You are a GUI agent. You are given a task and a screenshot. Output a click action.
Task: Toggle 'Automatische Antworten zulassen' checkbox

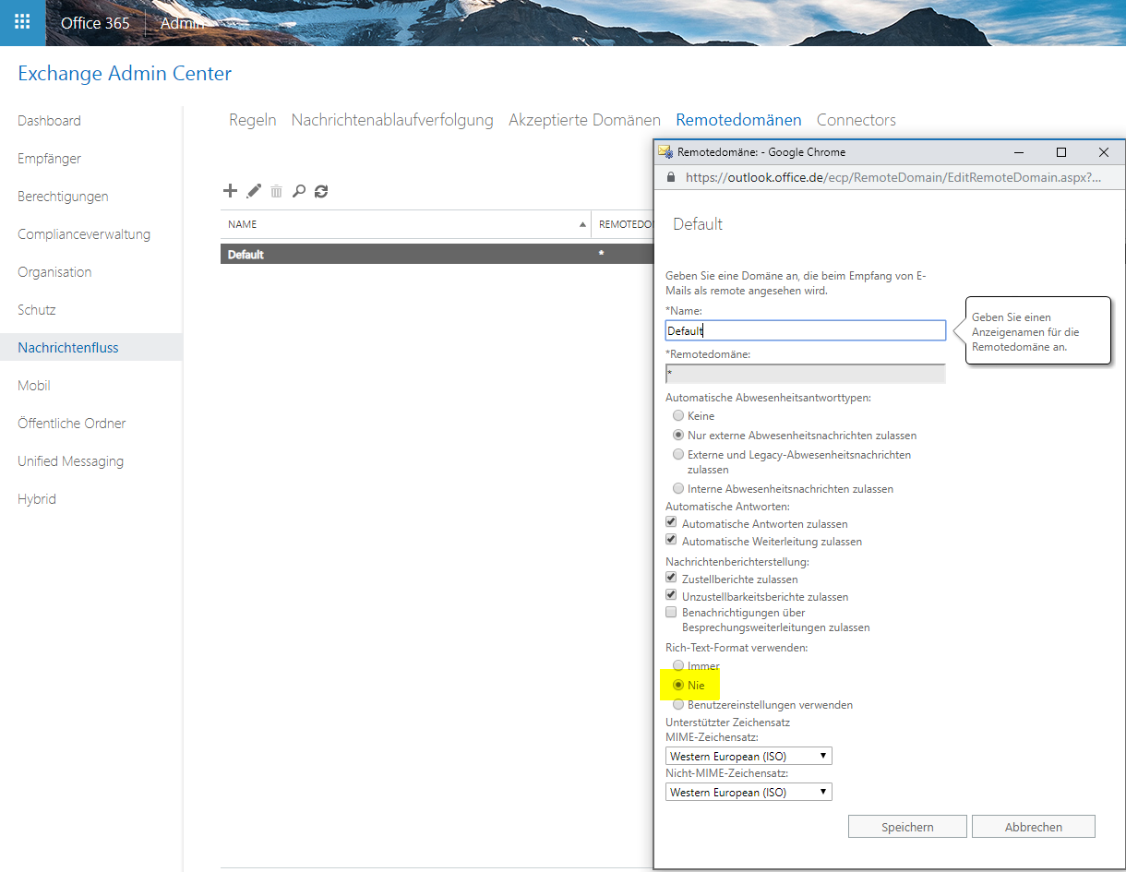(671, 522)
